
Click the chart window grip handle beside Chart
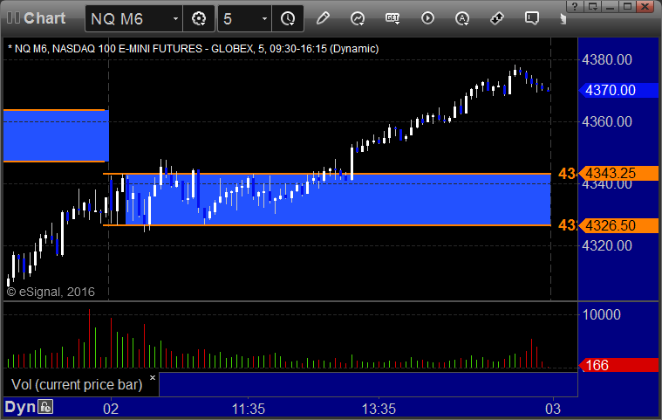point(13,18)
